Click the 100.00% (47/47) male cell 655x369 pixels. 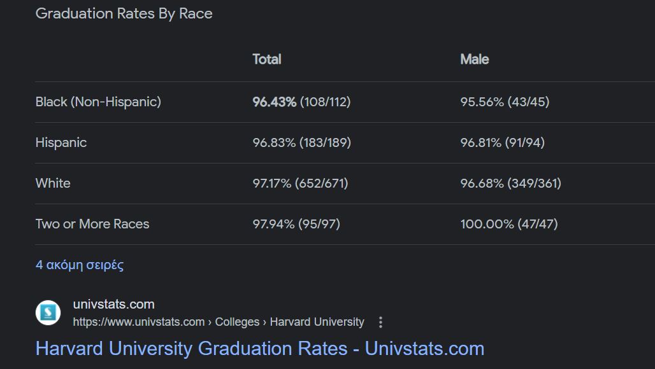tap(508, 224)
